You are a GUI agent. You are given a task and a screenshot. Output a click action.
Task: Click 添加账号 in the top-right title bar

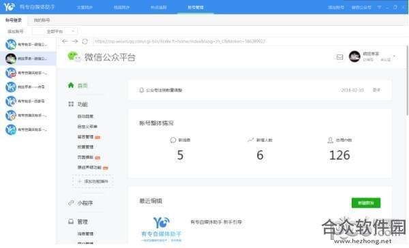click(x=336, y=7)
